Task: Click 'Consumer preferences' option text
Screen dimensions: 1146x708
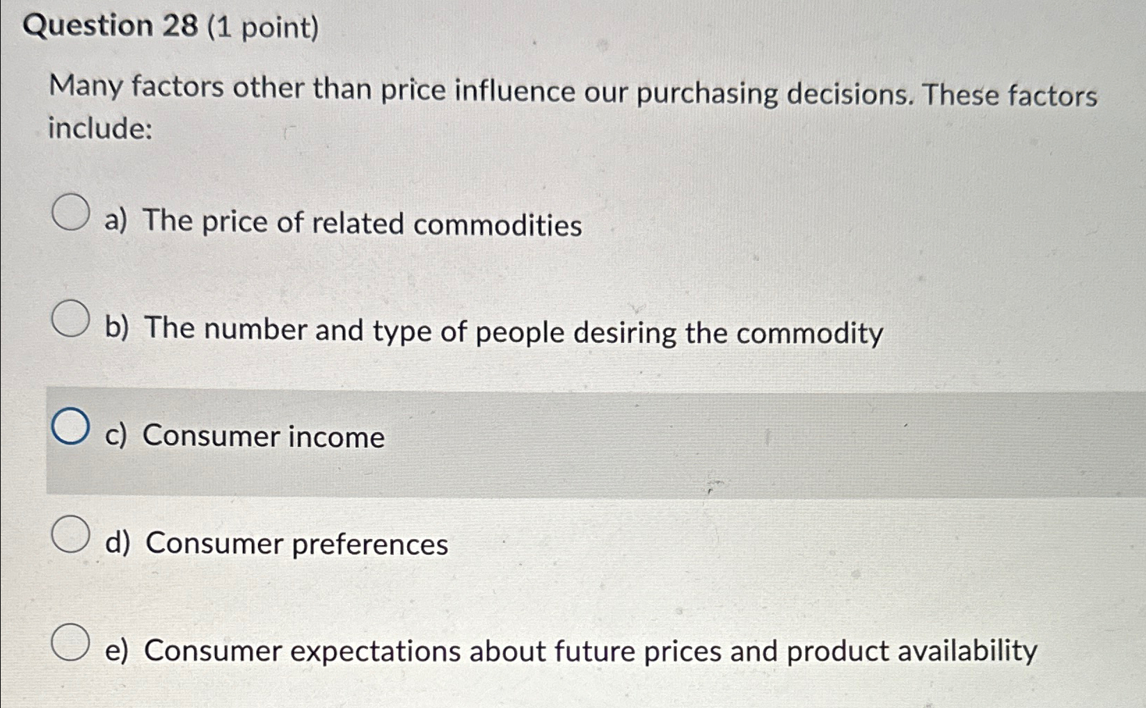Action: (x=295, y=545)
